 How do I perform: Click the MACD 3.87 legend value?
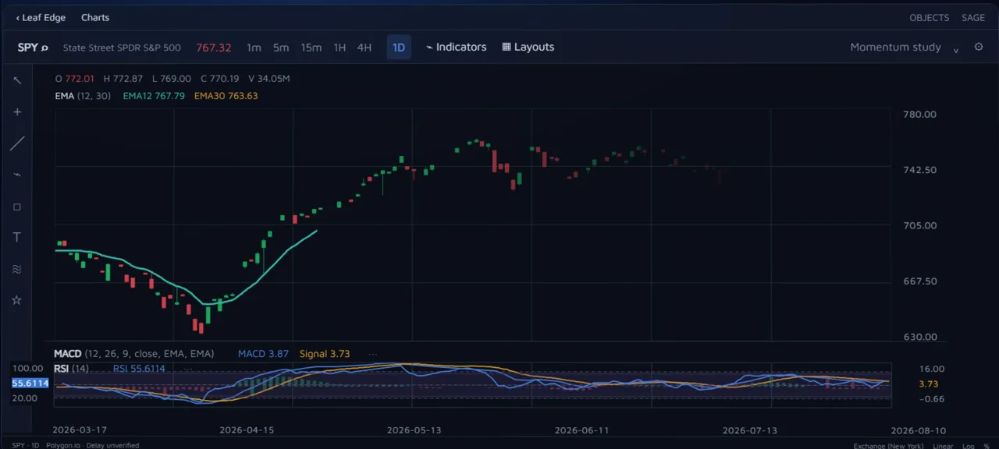coord(263,354)
